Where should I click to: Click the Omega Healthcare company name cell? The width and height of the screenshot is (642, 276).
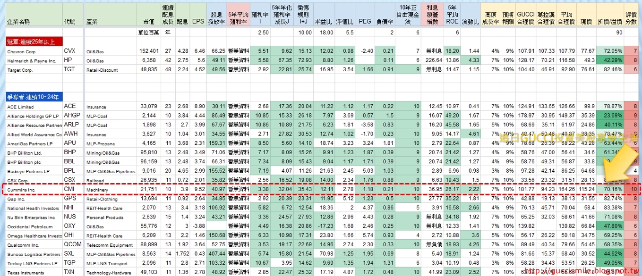tap(34, 236)
